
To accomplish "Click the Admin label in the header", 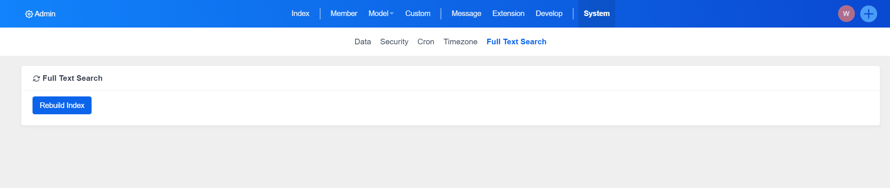I will (x=45, y=14).
